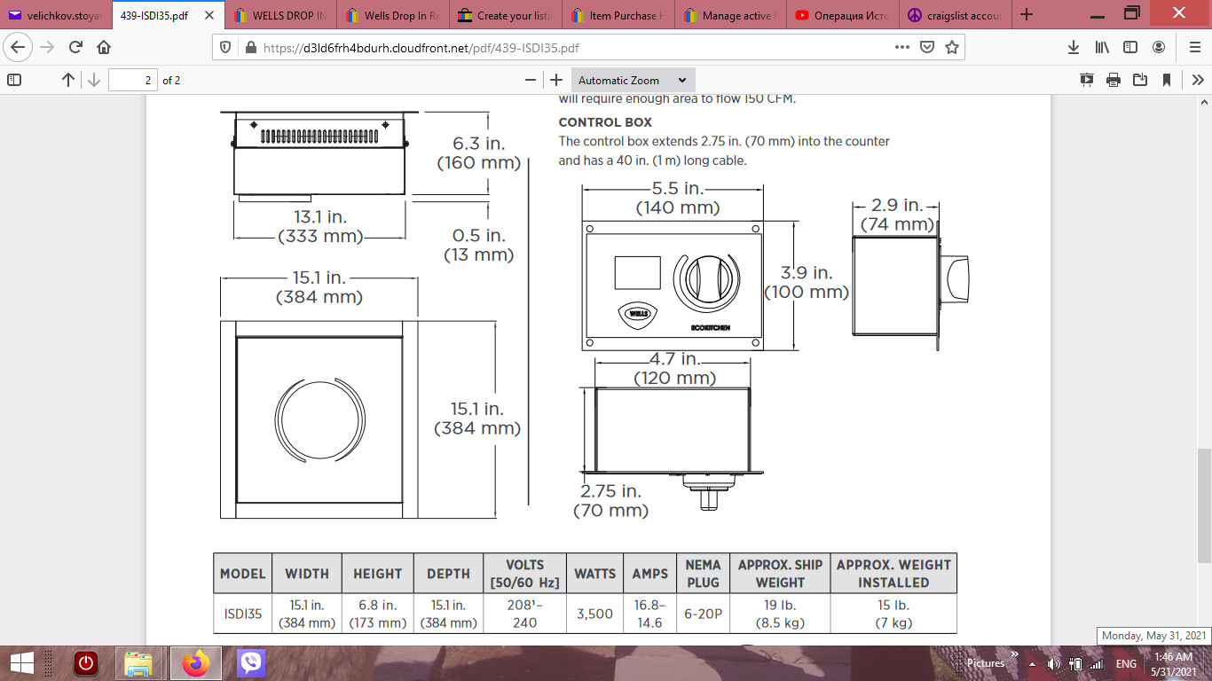Screen dimensions: 1212x681
Task: Open the Firefox account icon
Action: pyautogui.click(x=1159, y=47)
